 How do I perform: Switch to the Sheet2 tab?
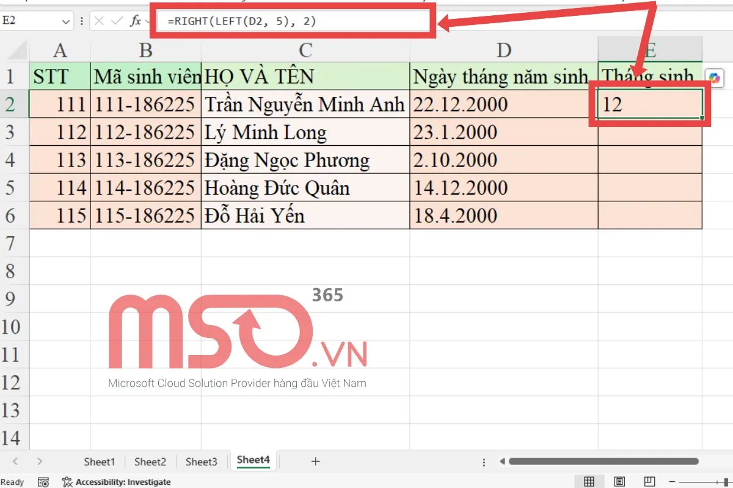point(150,462)
